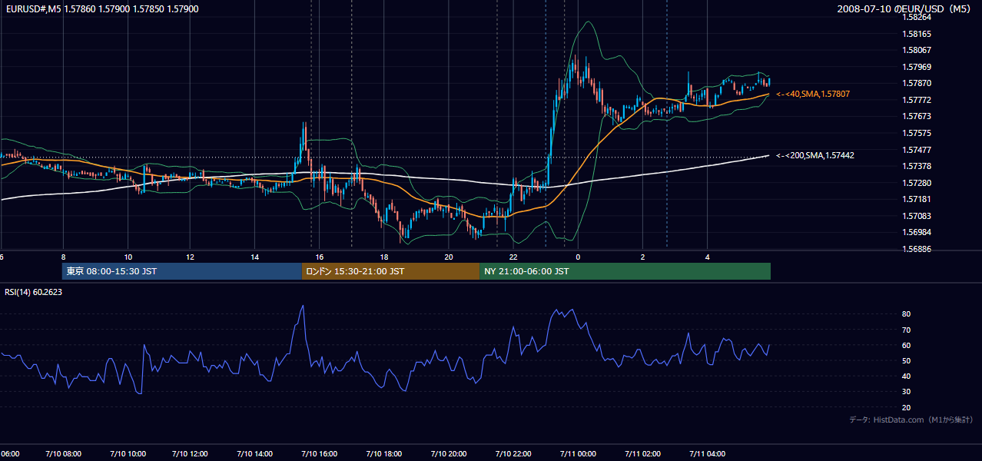Click price axis label 1.57870
982x461 pixels.
(917, 83)
